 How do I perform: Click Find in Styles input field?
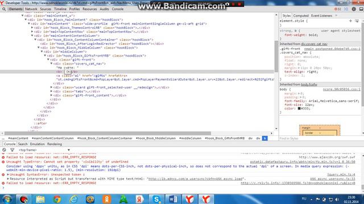320,138
